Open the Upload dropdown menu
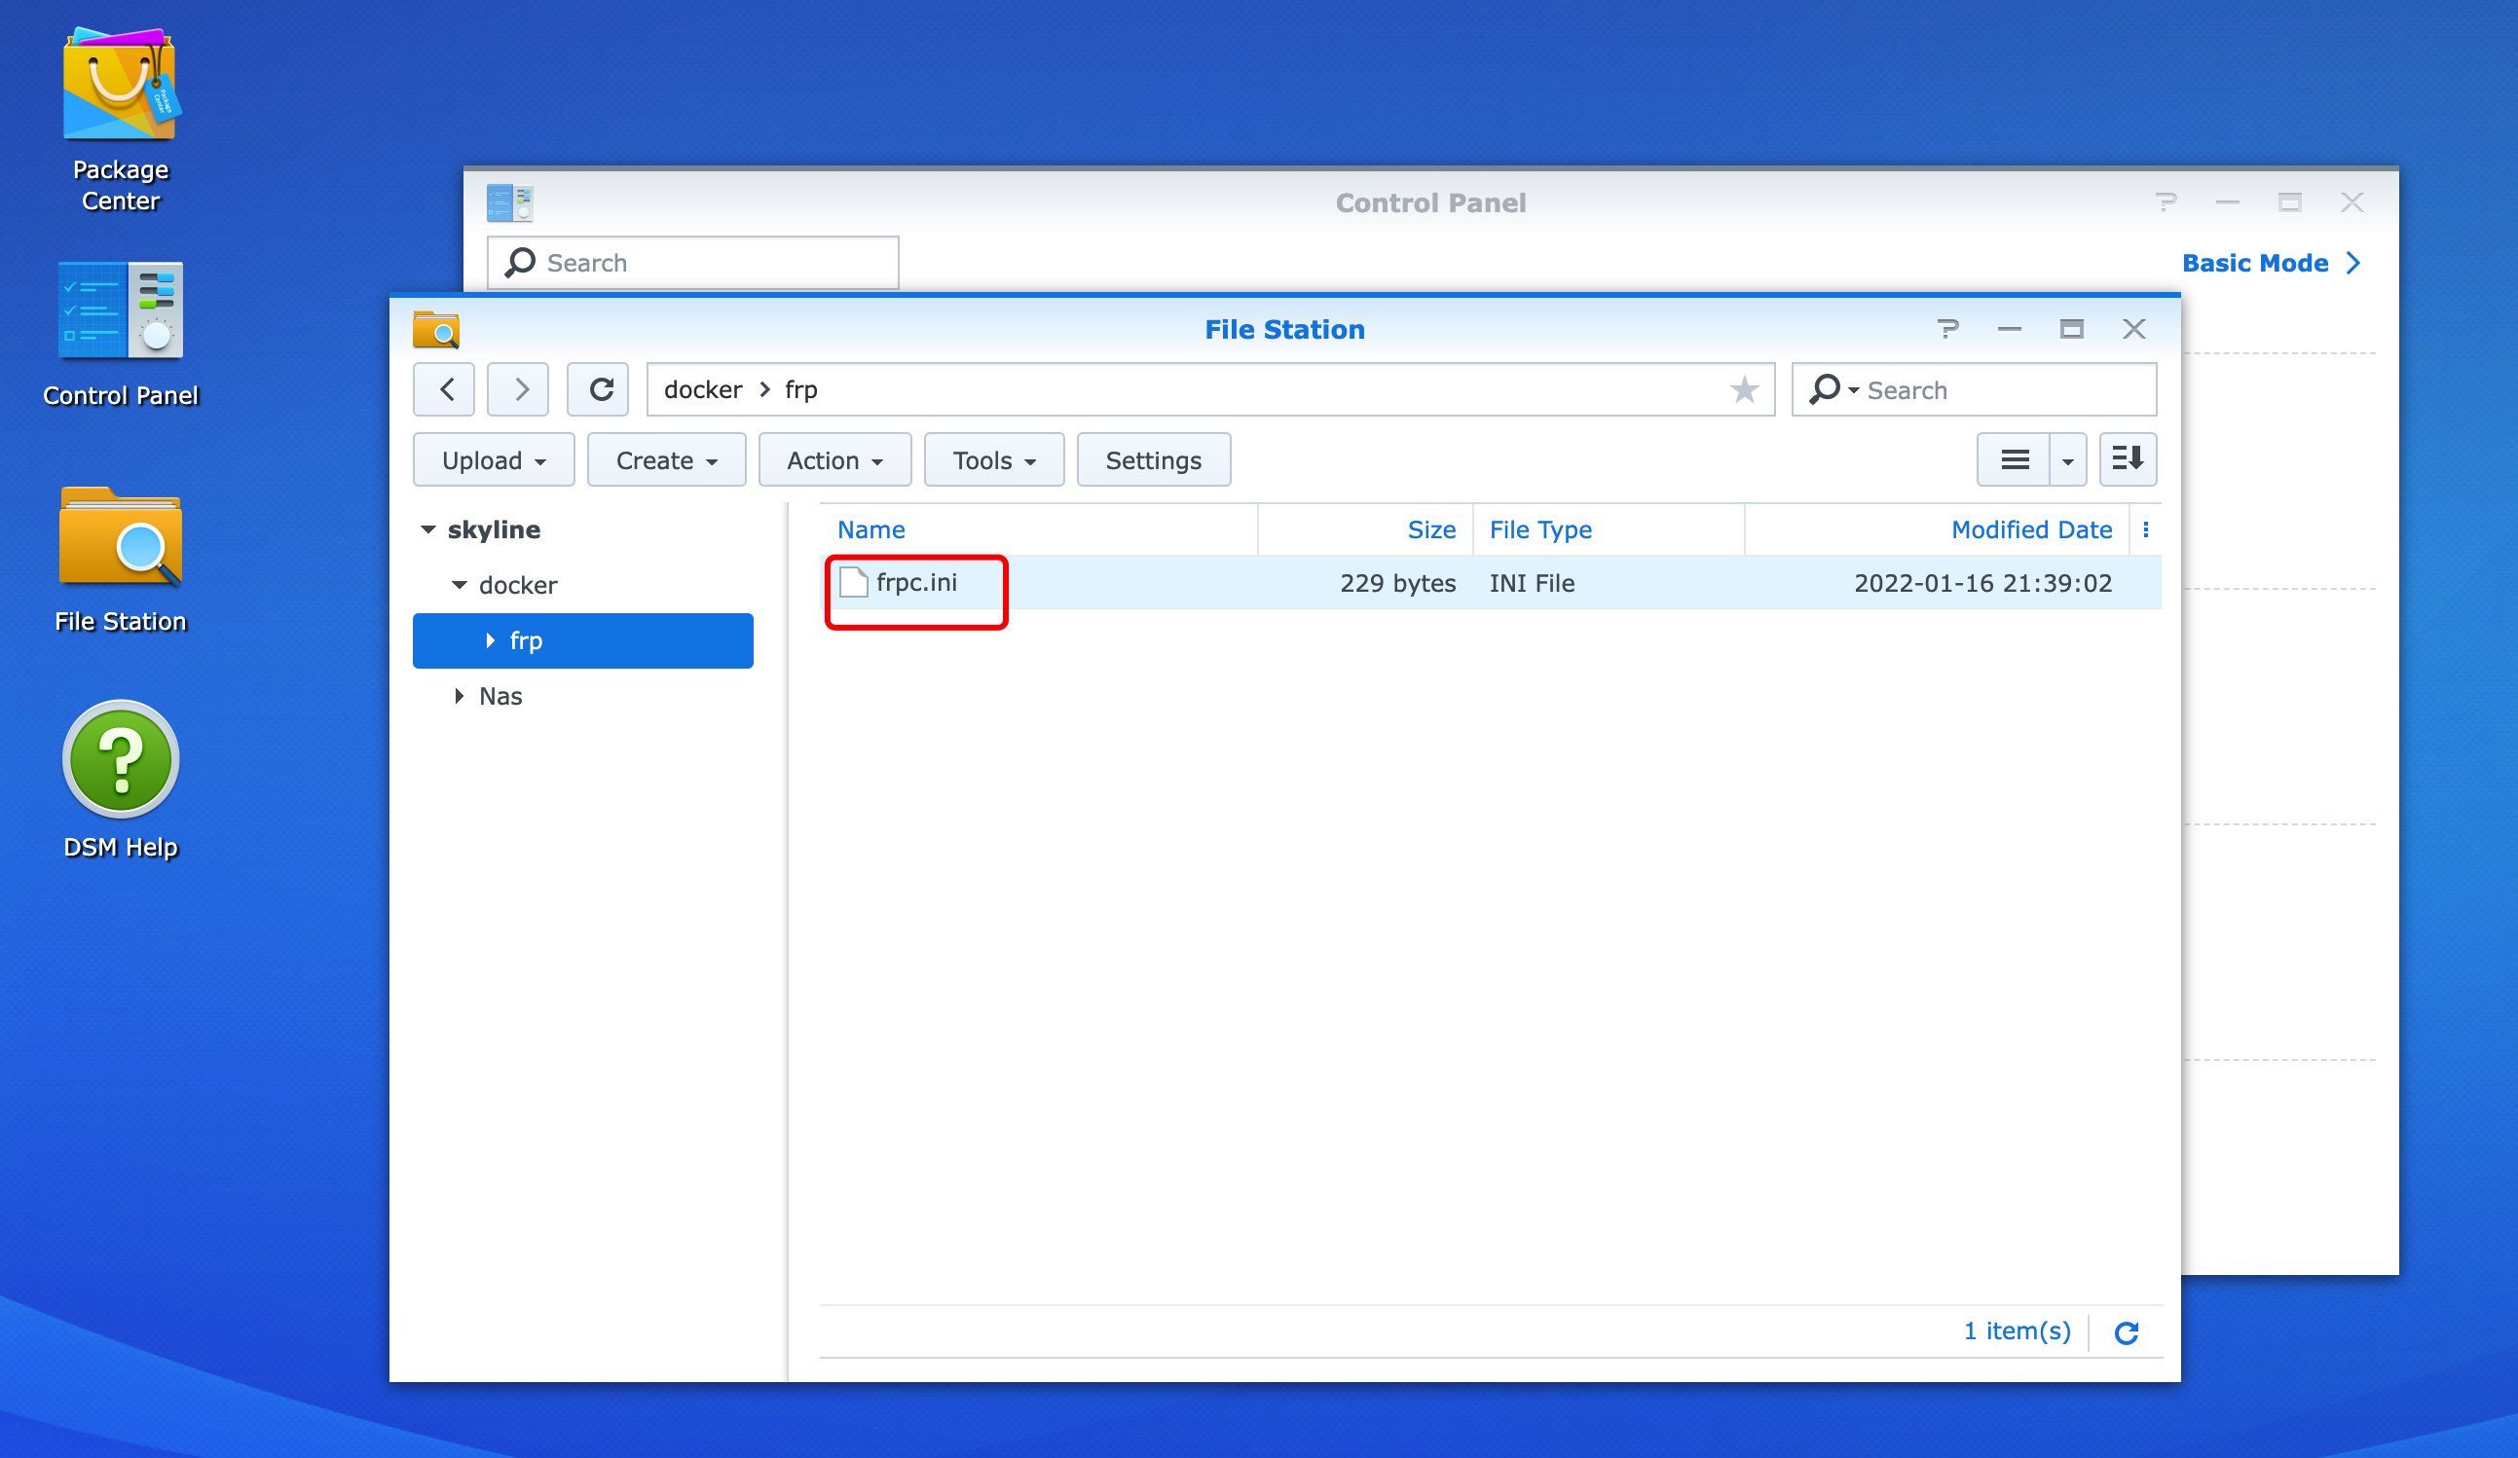2518x1458 pixels. point(493,460)
